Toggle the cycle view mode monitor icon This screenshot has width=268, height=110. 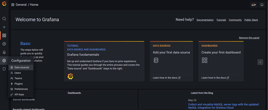coord(262,5)
